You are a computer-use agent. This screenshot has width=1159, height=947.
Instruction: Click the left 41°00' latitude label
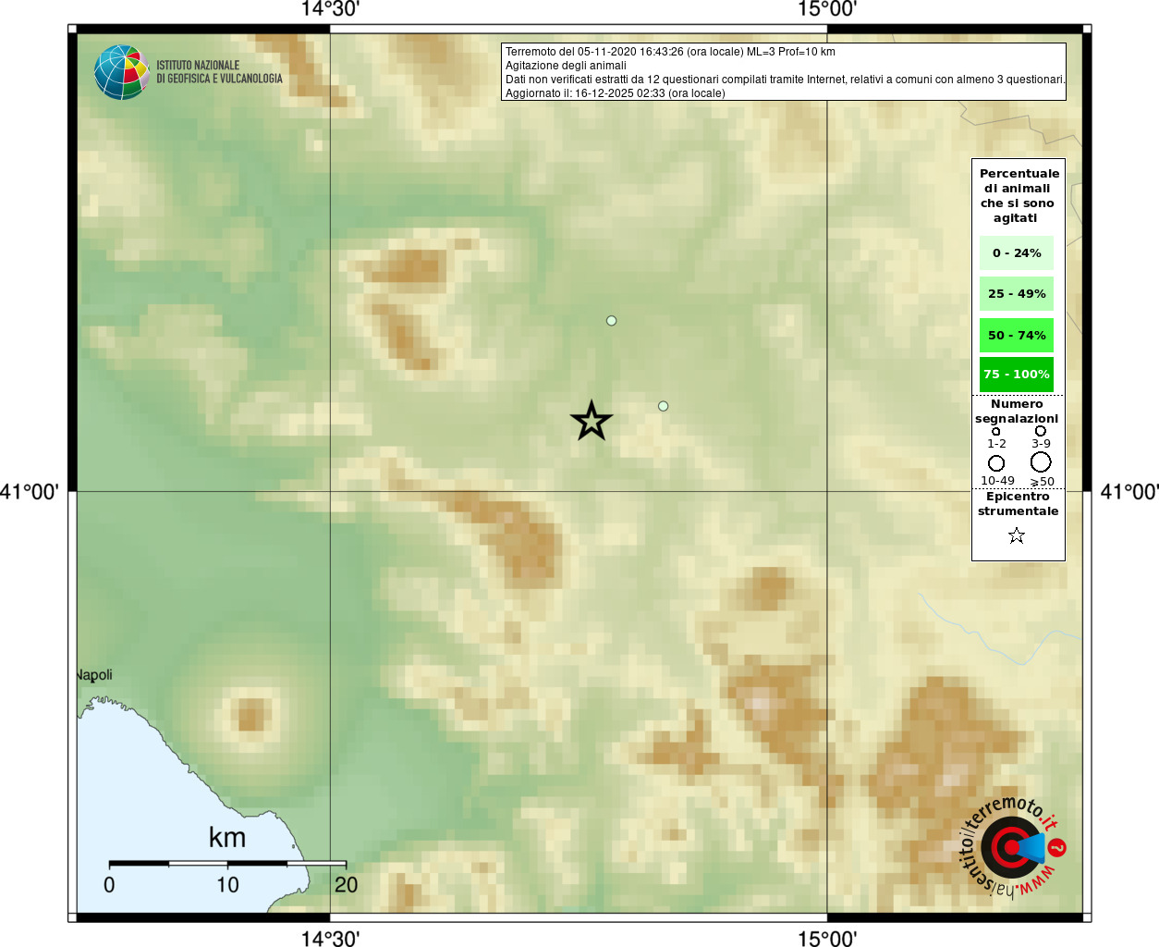click(30, 492)
